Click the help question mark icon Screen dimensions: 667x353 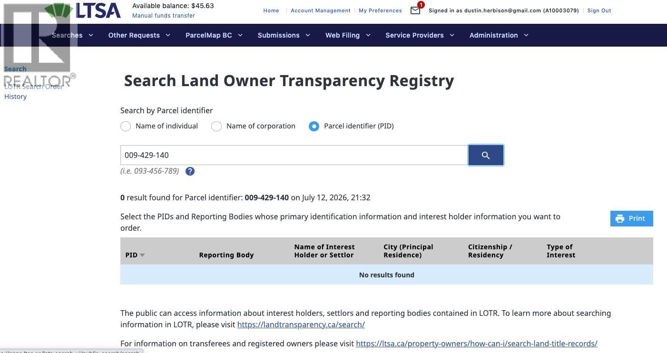190,171
